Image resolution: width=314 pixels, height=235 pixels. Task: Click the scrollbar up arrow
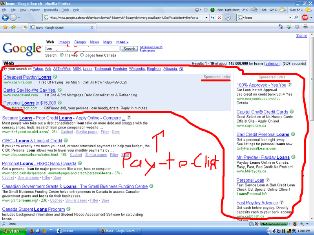312,35
